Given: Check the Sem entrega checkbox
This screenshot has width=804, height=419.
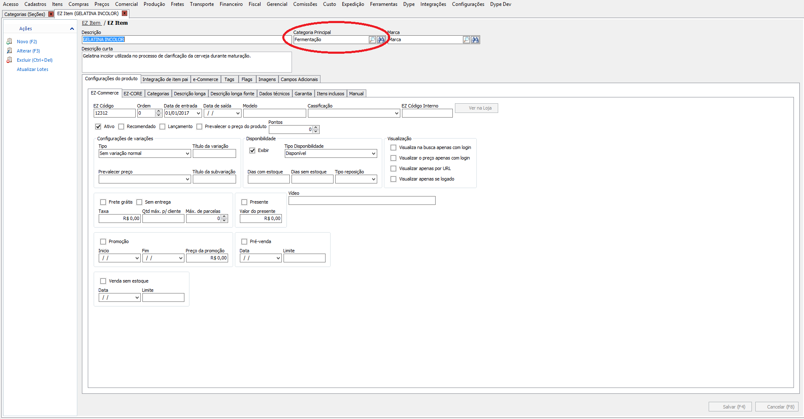Looking at the screenshot, I should tap(139, 202).
